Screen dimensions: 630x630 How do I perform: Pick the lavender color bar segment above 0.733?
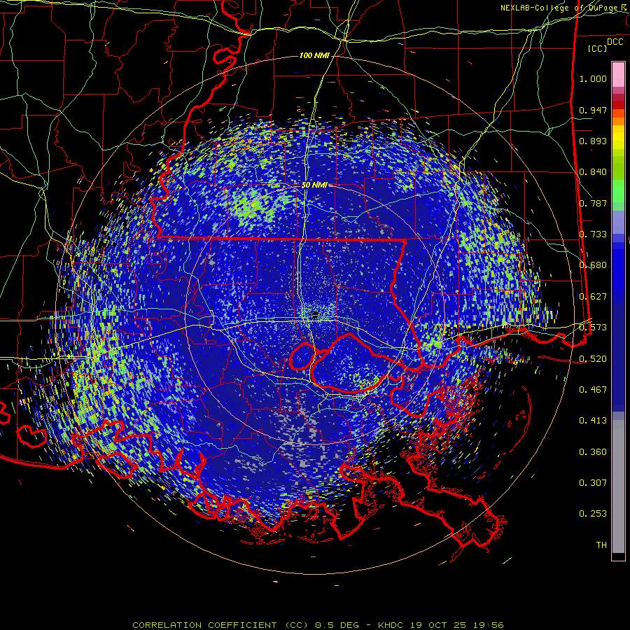click(618, 222)
